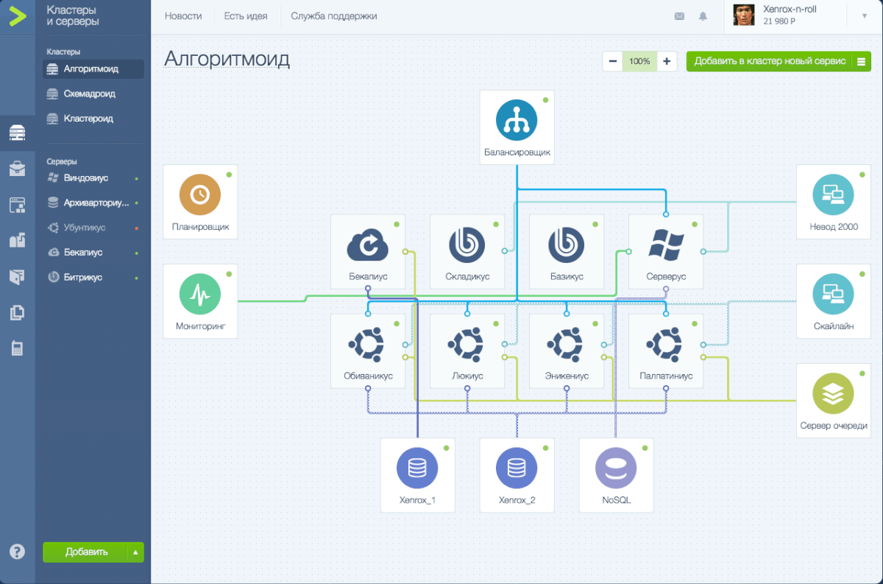
Task: Select the Балансировщик node icon
Action: (x=517, y=118)
